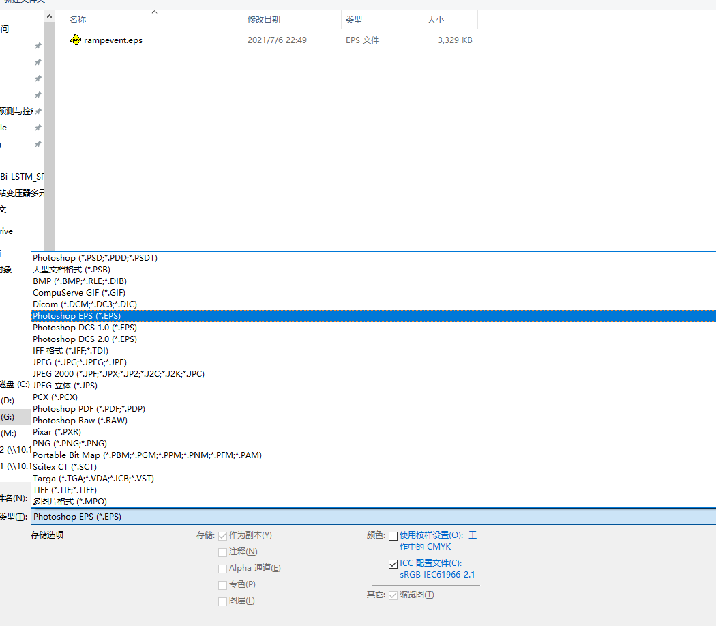716x626 pixels.
Task: Choose the Dicom (*.DCM;*.DC3;*.DIC) format
Action: pyautogui.click(x=374, y=304)
